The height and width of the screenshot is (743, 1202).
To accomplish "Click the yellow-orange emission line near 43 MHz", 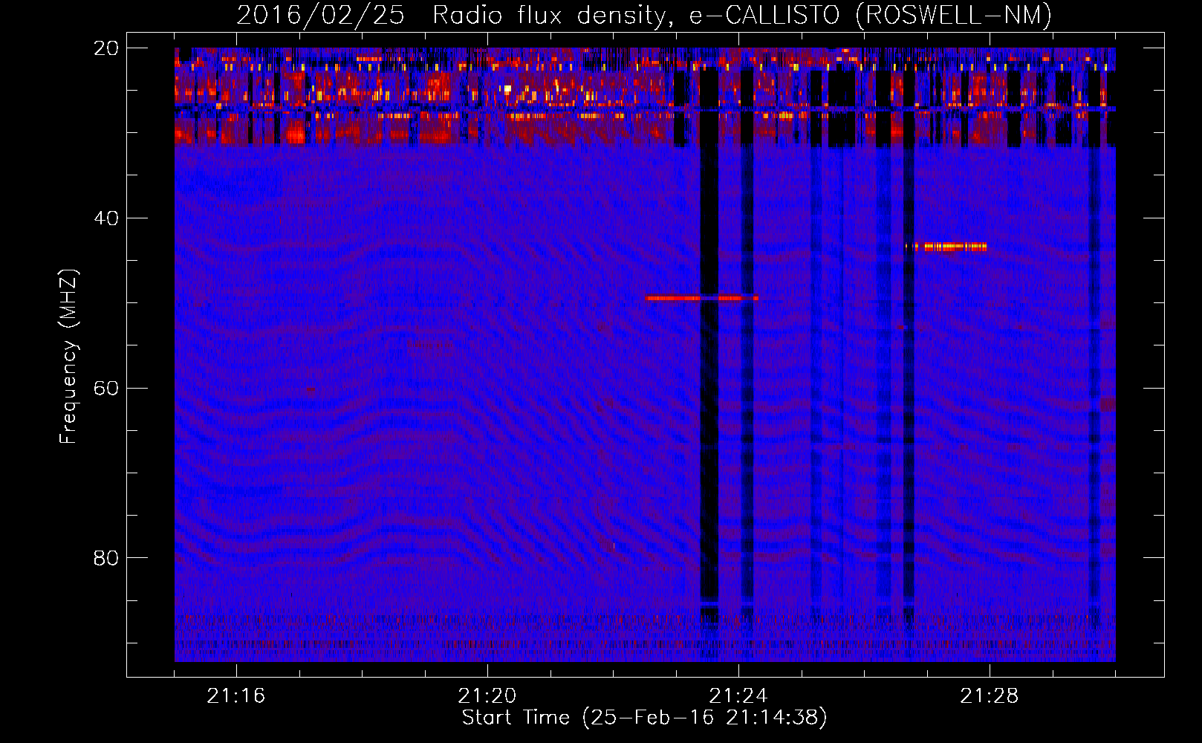I will point(946,246).
